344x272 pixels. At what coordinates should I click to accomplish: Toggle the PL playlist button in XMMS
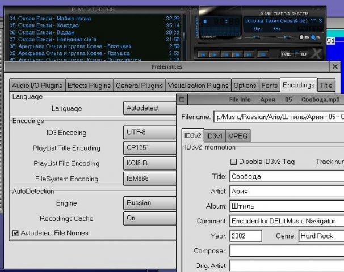coord(316,37)
